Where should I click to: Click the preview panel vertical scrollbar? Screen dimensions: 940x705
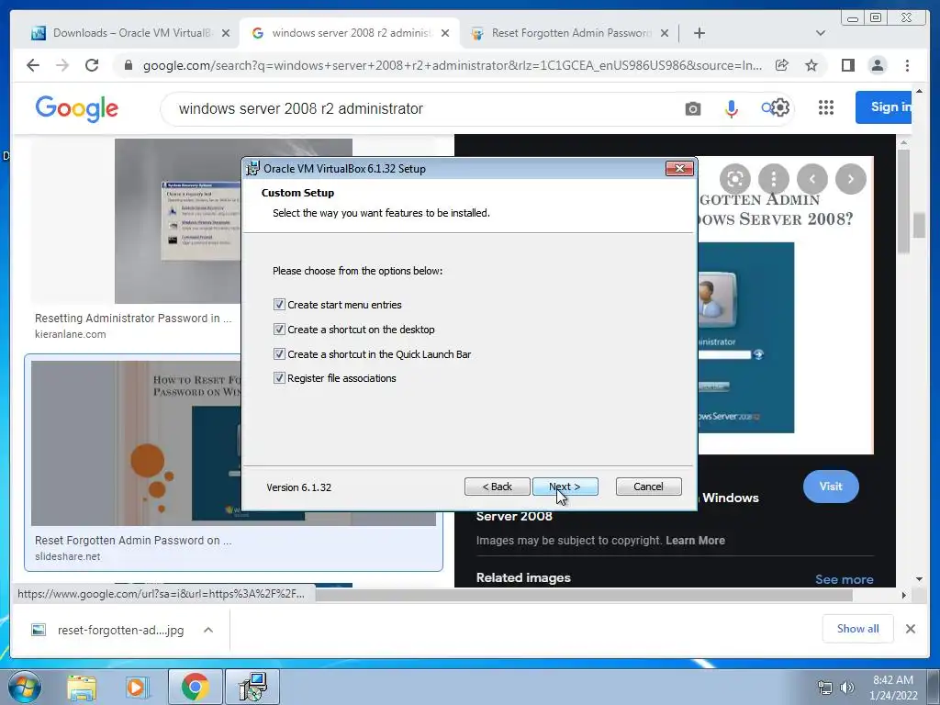tap(903, 201)
